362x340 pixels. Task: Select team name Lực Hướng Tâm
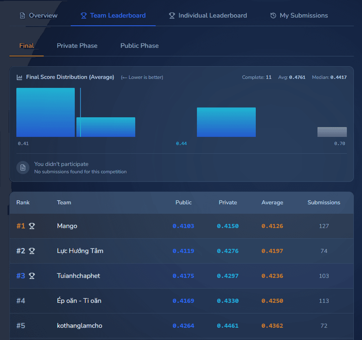coord(80,251)
